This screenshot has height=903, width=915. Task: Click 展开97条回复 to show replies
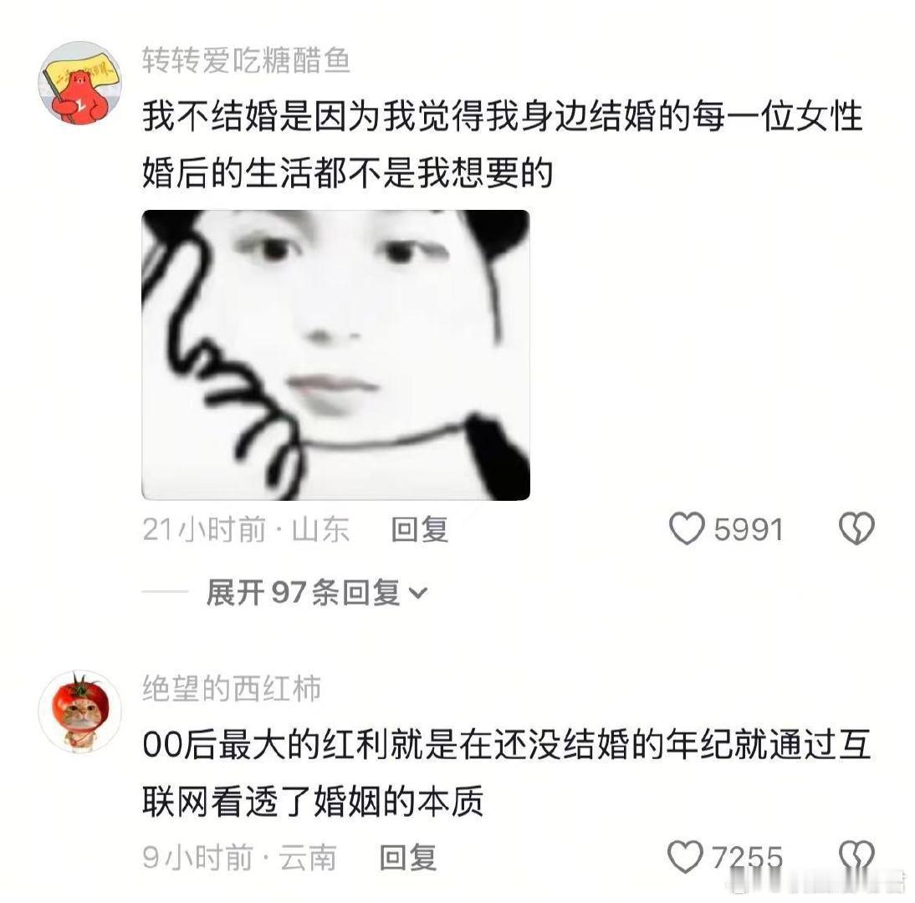click(x=317, y=593)
